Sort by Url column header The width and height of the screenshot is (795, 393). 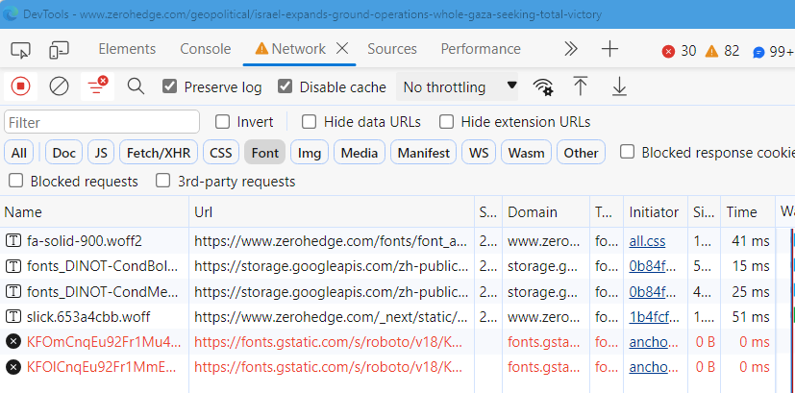point(332,212)
